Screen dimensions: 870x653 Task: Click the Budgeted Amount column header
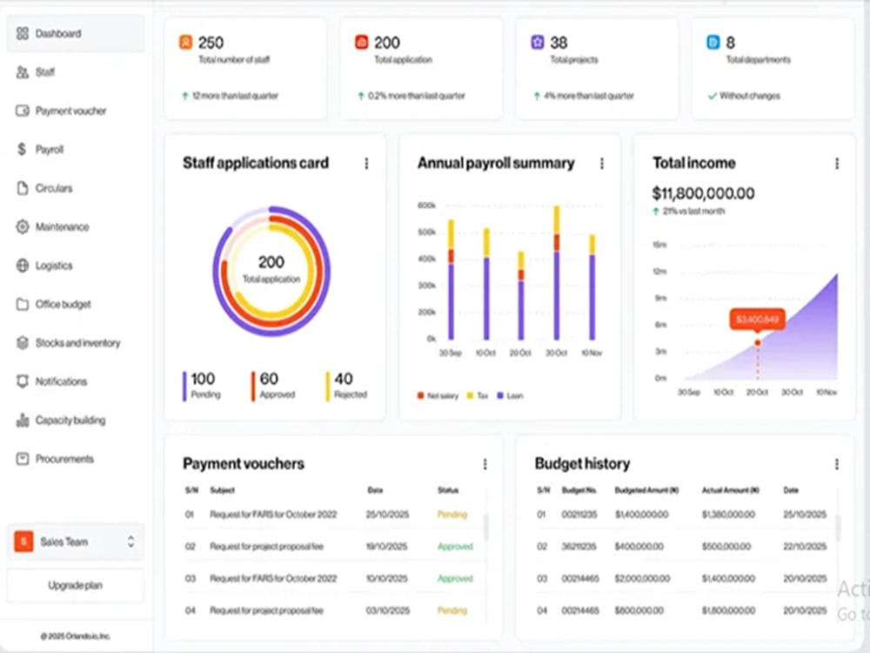tap(646, 490)
